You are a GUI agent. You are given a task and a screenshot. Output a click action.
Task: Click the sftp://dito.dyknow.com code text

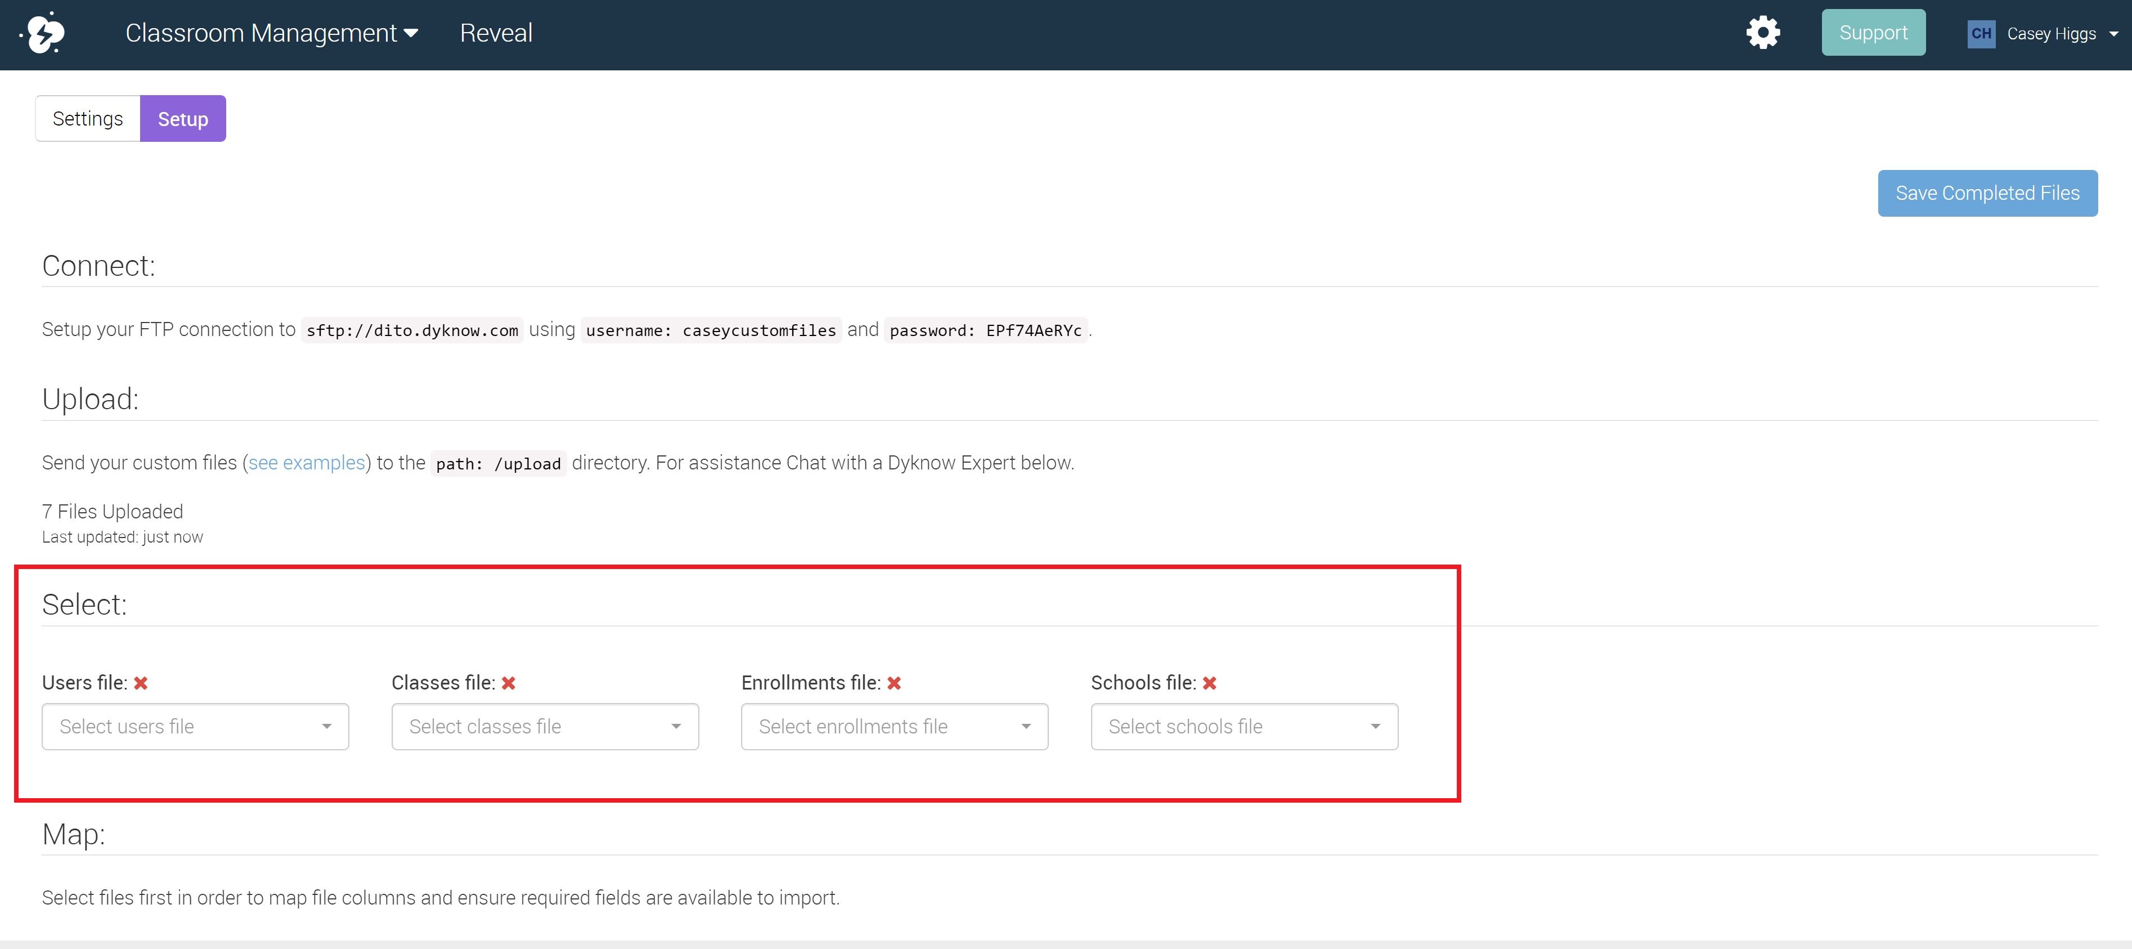coord(412,330)
